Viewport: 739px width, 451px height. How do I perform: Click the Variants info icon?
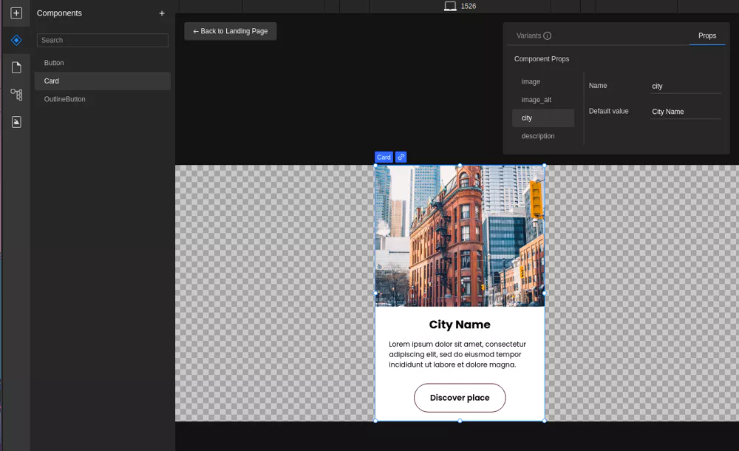click(548, 35)
